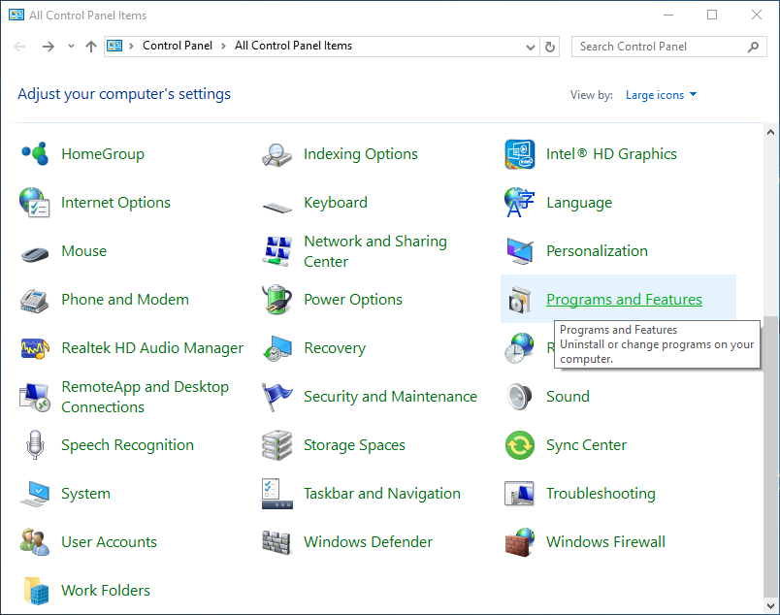Click the Troubleshooting icon
This screenshot has height=615, width=780.
(519, 494)
